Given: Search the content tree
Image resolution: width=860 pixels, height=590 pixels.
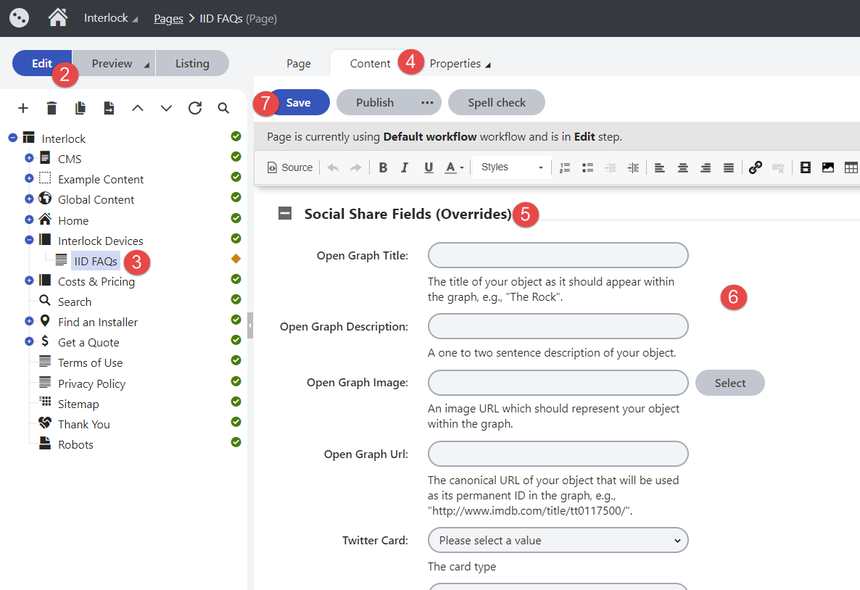Looking at the screenshot, I should coord(223,108).
